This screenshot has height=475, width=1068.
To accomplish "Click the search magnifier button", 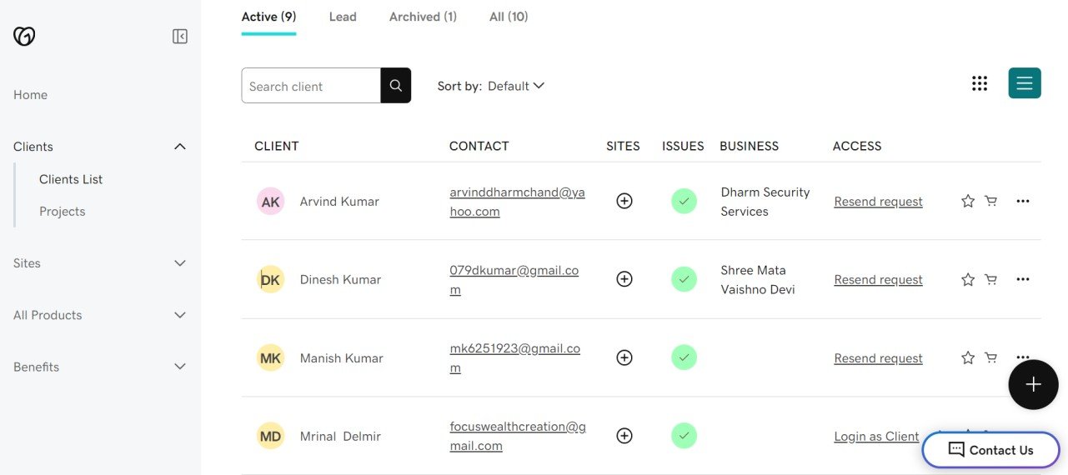I will pyautogui.click(x=396, y=85).
